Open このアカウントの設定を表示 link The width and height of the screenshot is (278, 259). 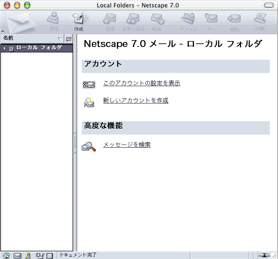click(x=142, y=83)
